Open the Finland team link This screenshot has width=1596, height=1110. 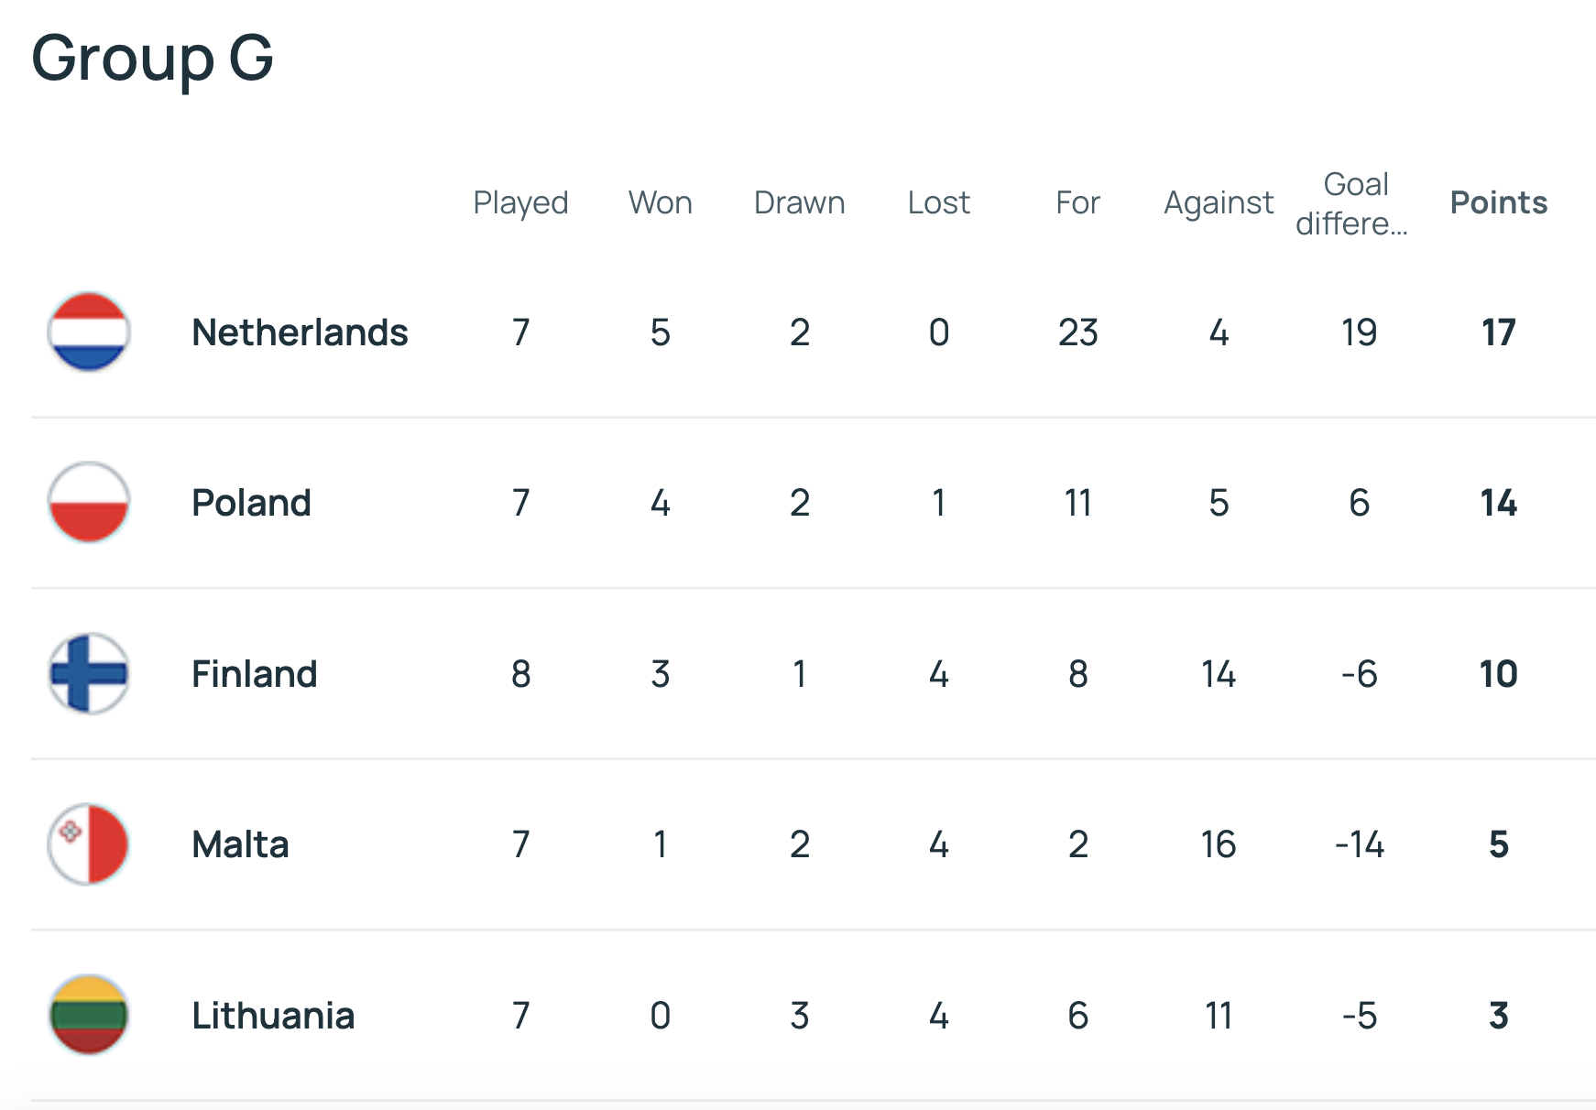click(x=254, y=674)
